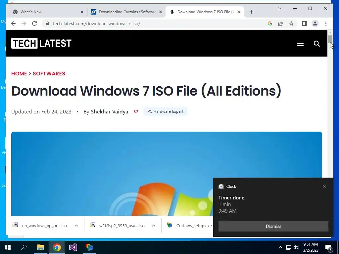Click the Tech Latest logo
Image resolution: width=339 pixels, height=254 pixels.
(x=41, y=43)
